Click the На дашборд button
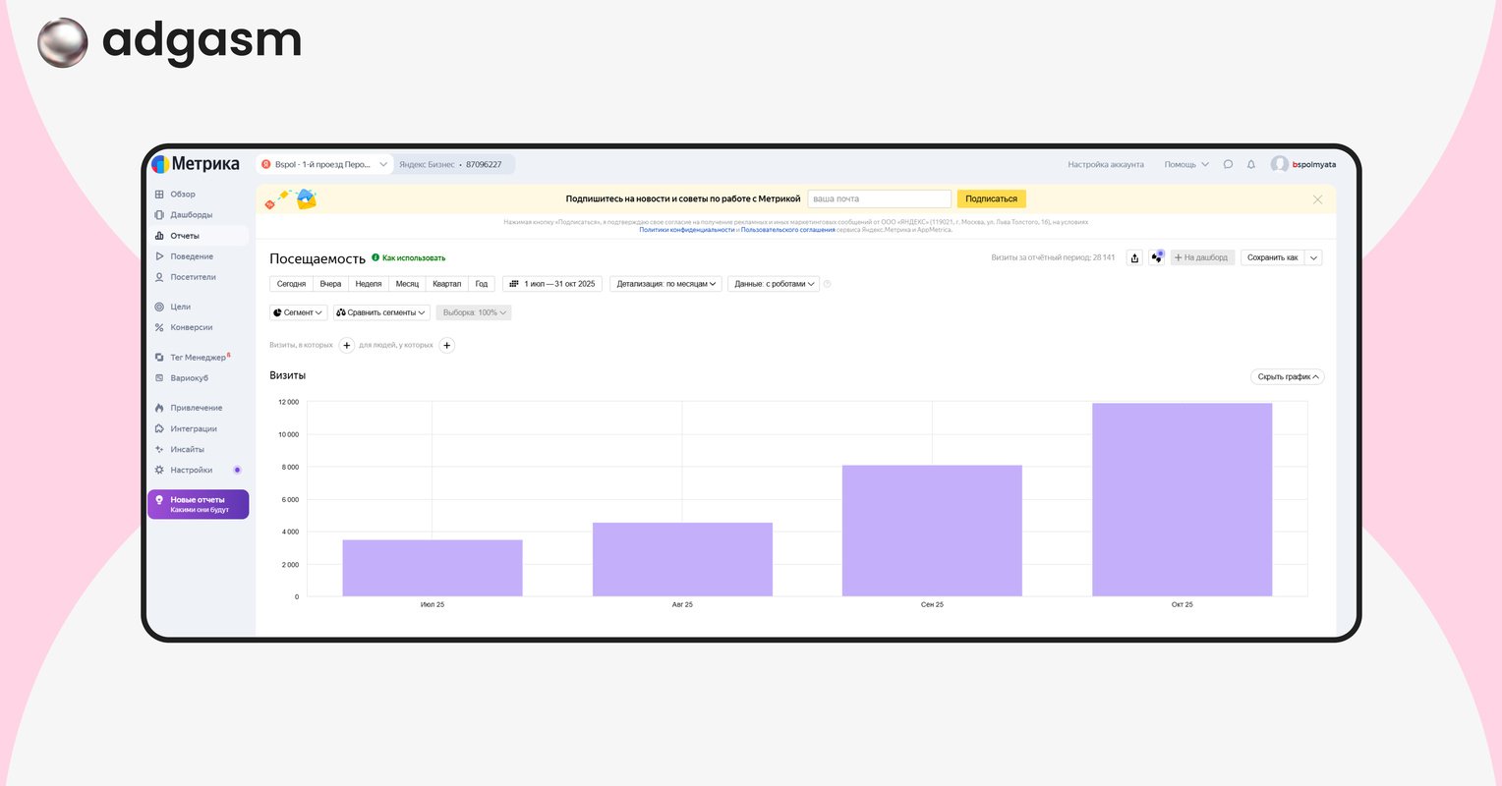Viewport: 1502px width, 786px height. [1202, 257]
